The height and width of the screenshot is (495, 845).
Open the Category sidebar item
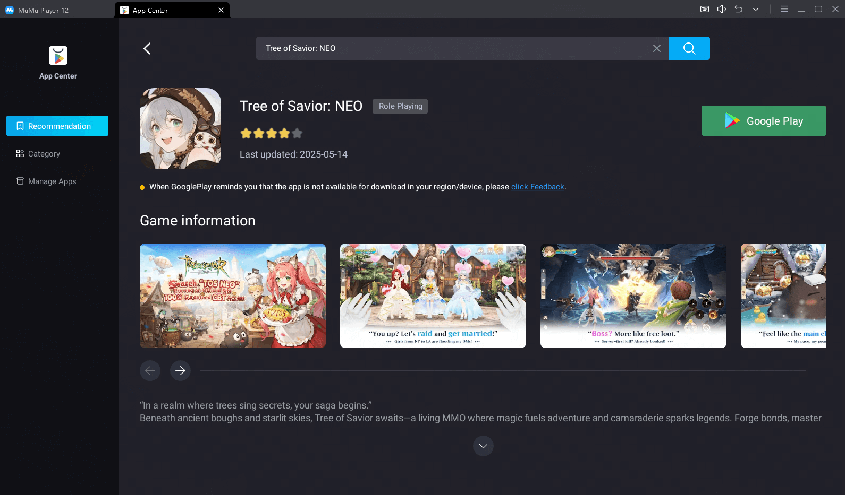[x=57, y=154]
